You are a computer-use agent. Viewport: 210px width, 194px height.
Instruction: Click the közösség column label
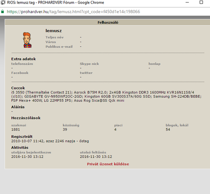point(71,125)
